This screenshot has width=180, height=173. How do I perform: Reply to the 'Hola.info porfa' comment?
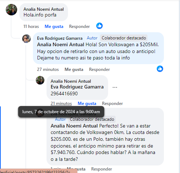tap(79, 27)
